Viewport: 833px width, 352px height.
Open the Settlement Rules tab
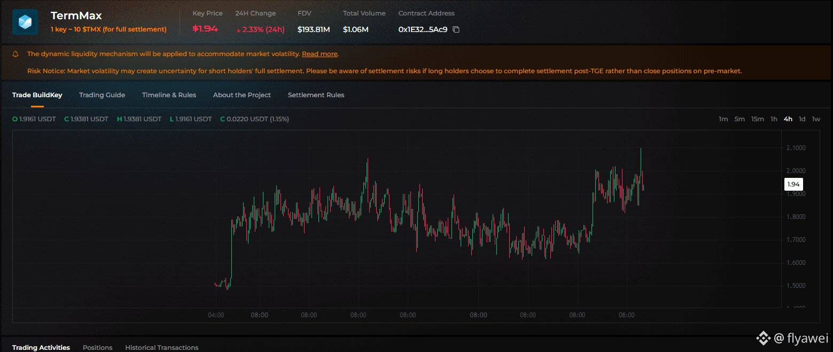click(316, 95)
